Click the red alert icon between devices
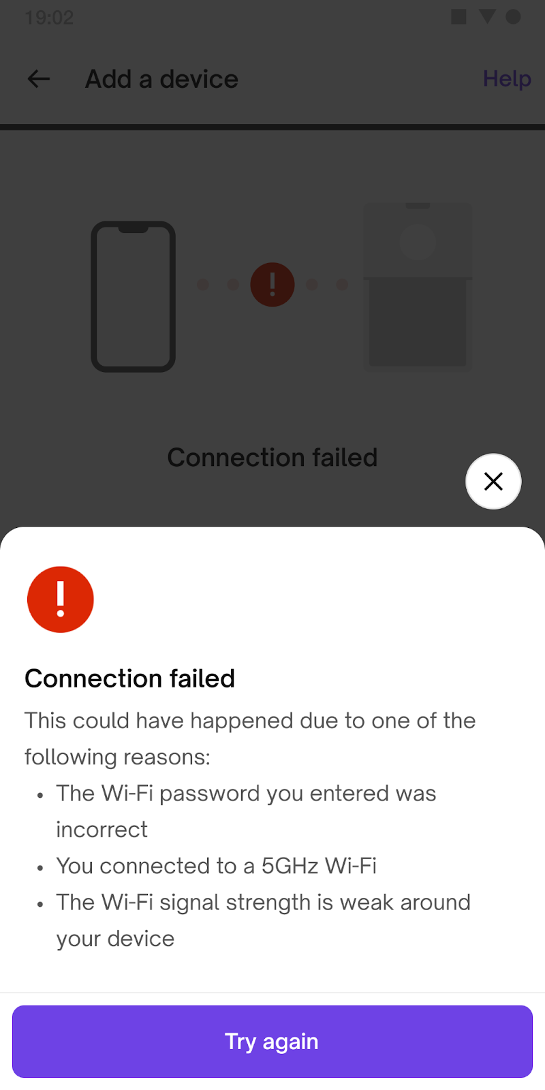Viewport: 545px width, 1090px height. pos(272,284)
